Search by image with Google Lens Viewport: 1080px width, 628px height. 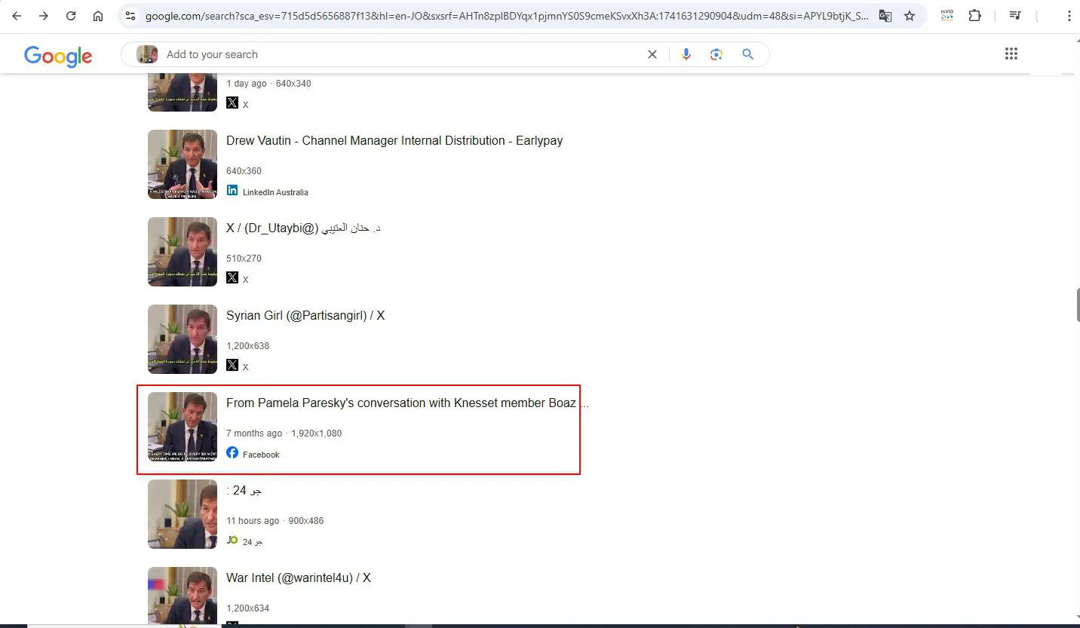click(716, 54)
